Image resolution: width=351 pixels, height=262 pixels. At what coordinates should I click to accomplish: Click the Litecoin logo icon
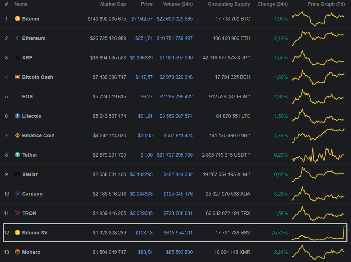tap(17, 116)
